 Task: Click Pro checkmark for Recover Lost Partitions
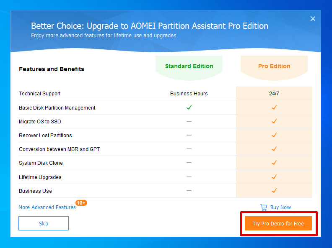274,135
